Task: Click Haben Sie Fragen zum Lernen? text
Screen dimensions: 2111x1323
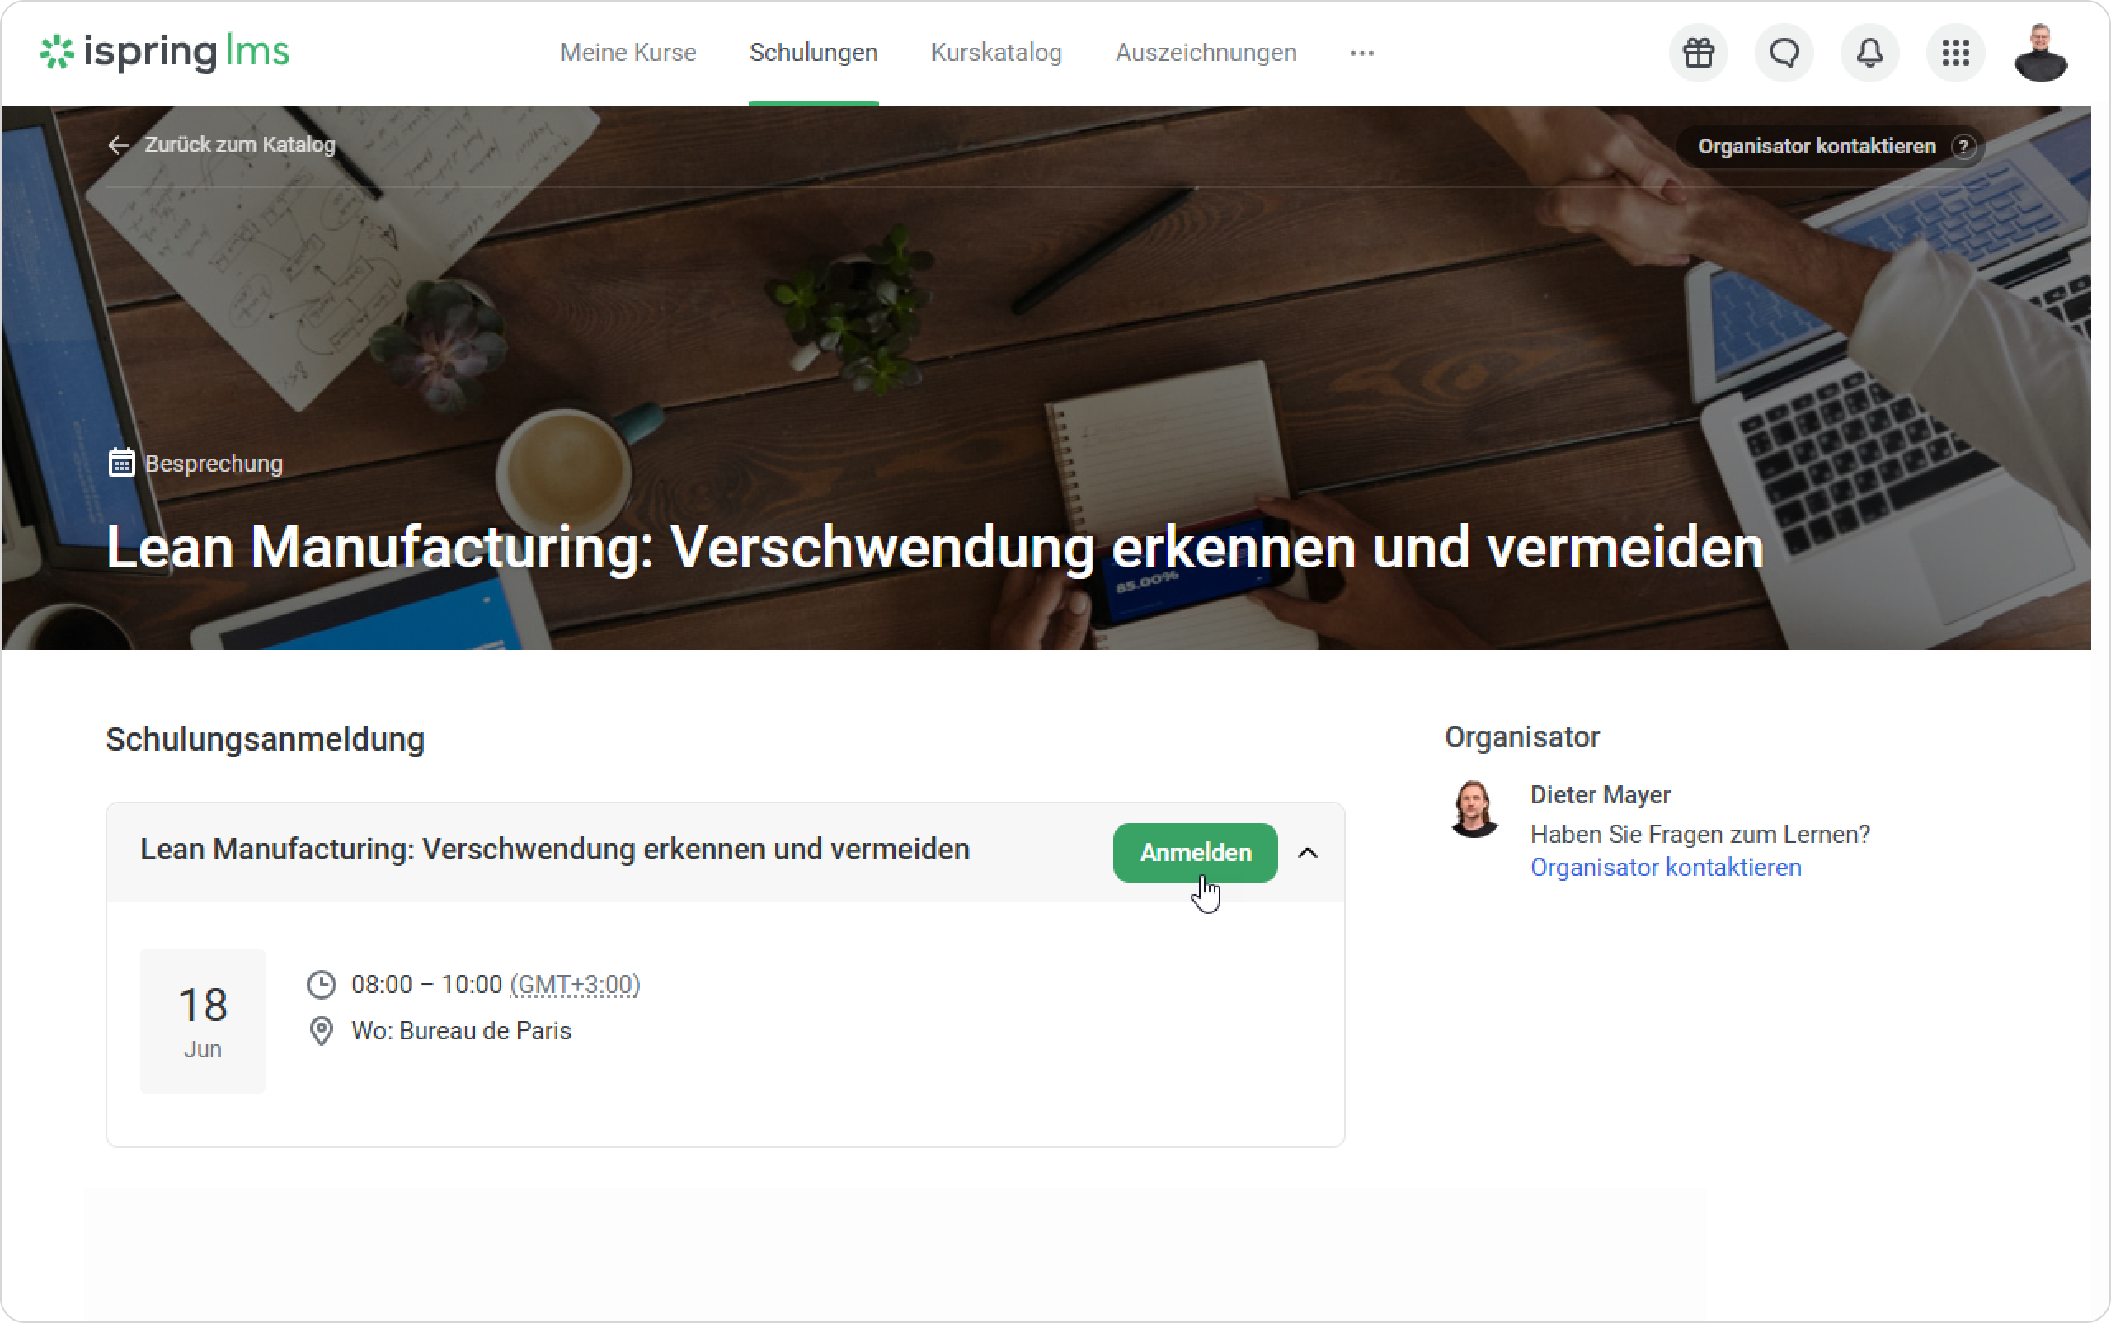Action: point(1700,835)
